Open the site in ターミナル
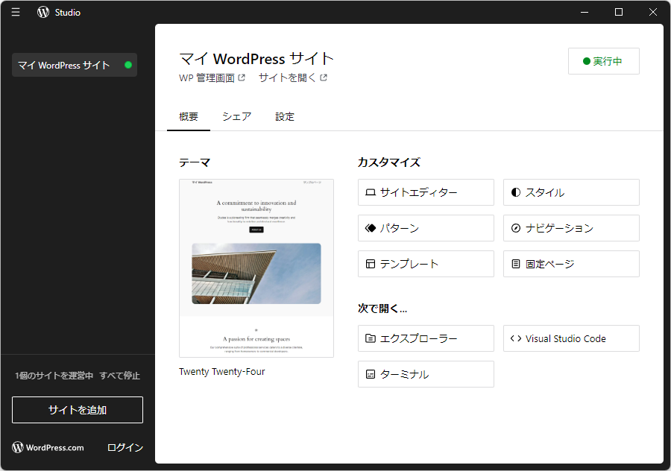This screenshot has width=671, height=471. coord(425,374)
